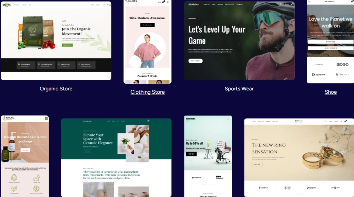Screen dimensions: 354x197
Task: Open the Sports Wear template link
Action: (x=239, y=89)
